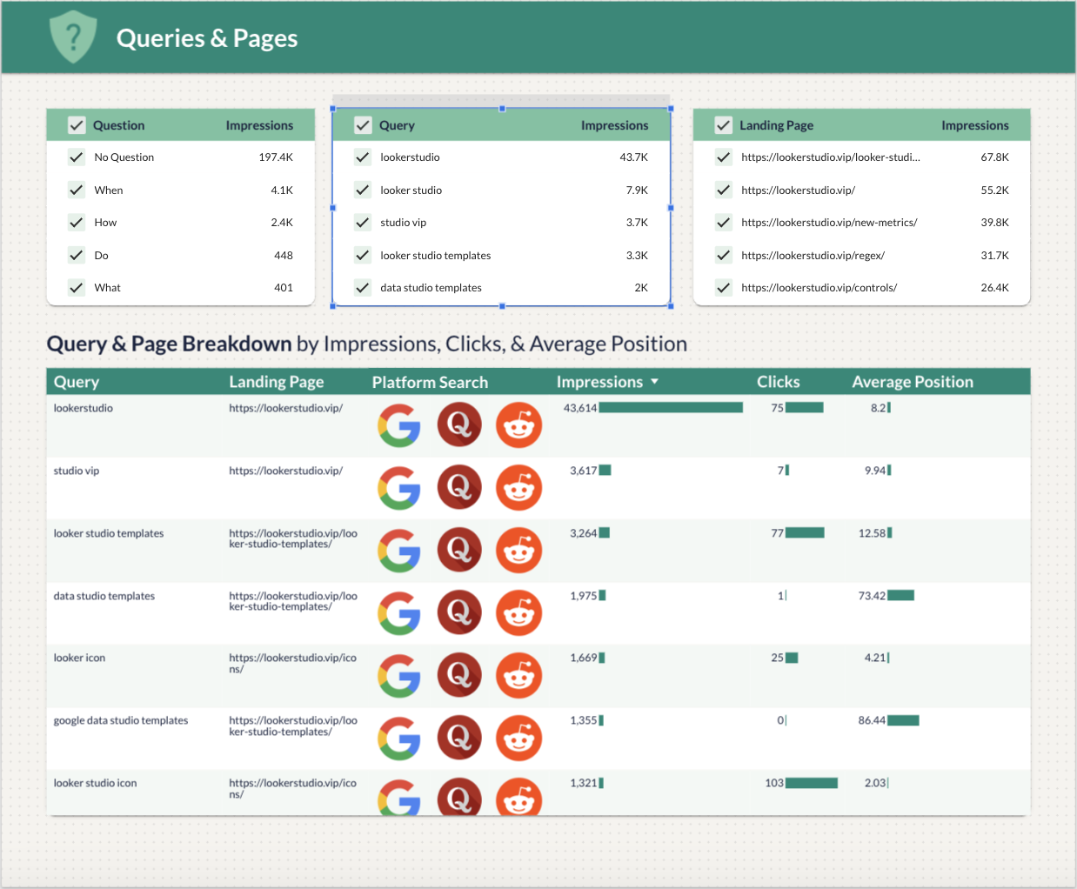1077x889 pixels.
Task: Click Quora icon in data studio templates row
Action: pyautogui.click(x=459, y=612)
